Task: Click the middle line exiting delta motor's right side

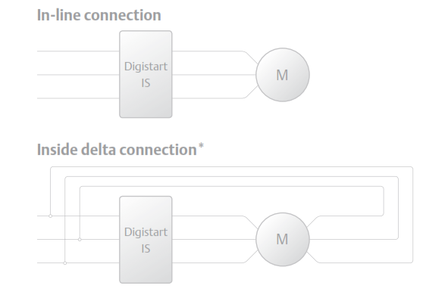Action: click(x=353, y=240)
